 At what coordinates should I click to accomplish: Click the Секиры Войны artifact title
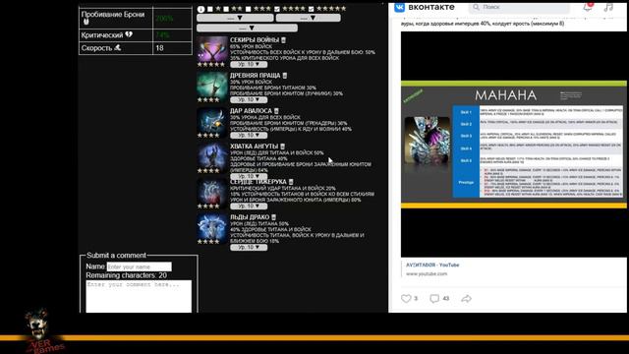click(x=255, y=40)
